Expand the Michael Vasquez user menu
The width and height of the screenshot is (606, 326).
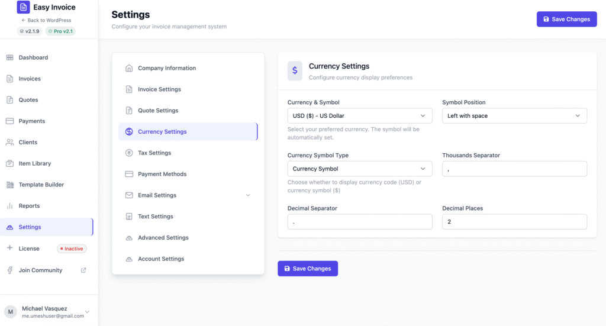click(x=87, y=312)
